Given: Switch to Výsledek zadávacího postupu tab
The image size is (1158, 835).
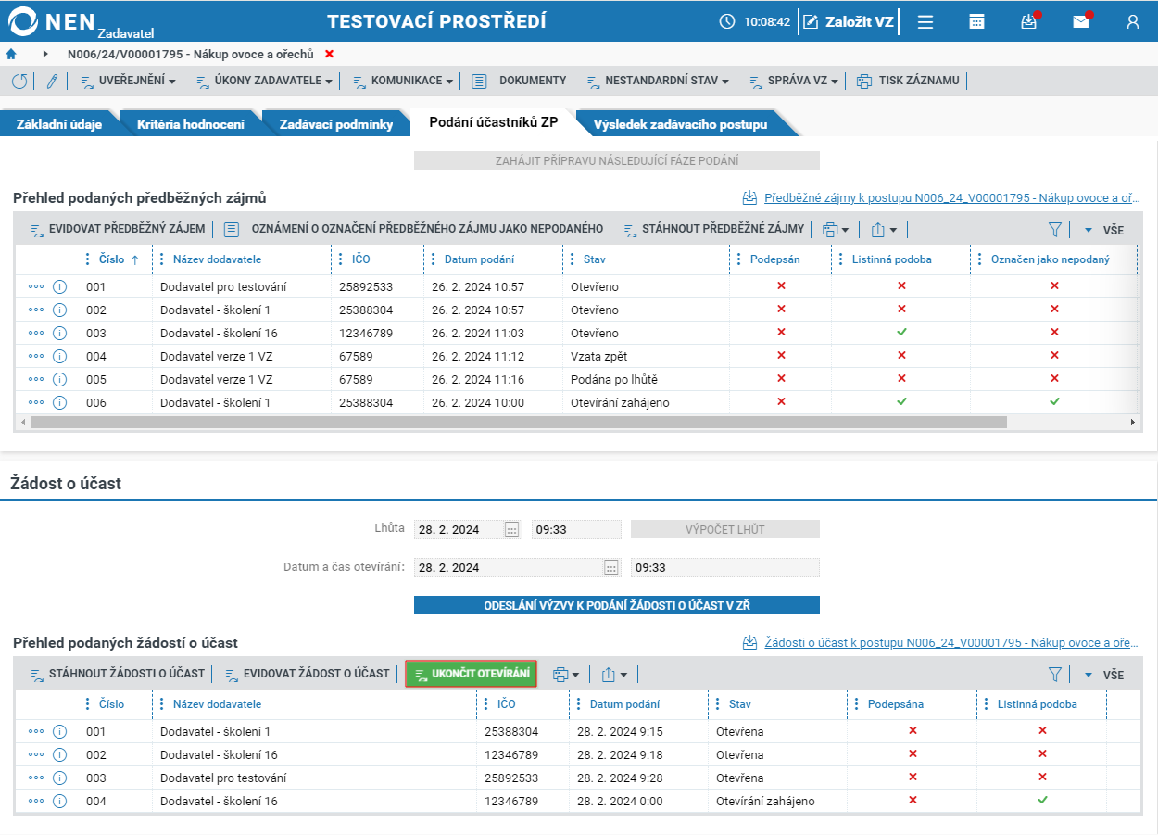Looking at the screenshot, I should click(x=680, y=123).
